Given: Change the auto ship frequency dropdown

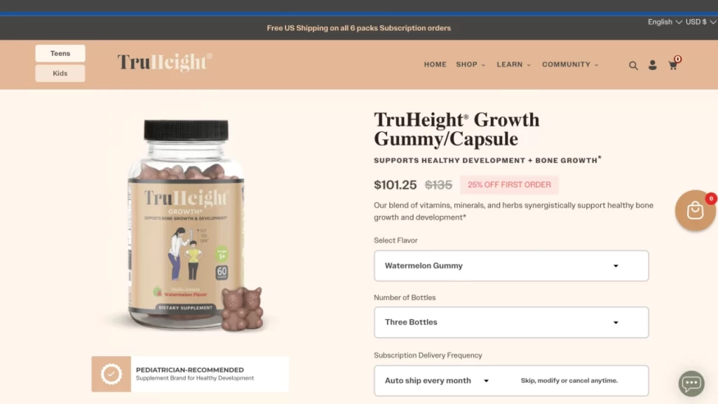Looking at the screenshot, I should click(437, 381).
